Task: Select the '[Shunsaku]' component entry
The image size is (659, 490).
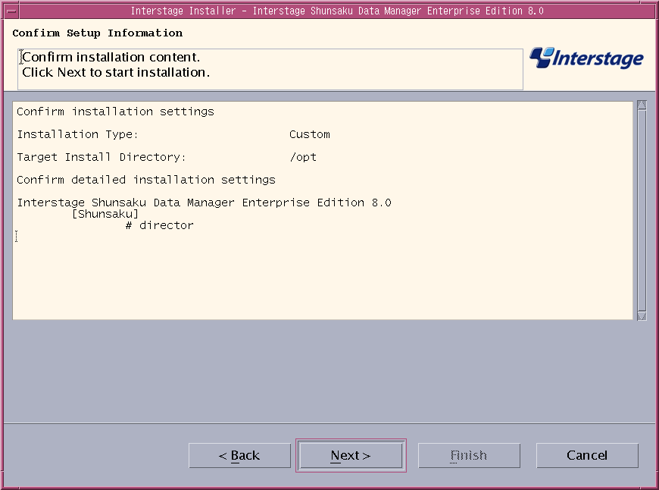Action: 105,214
